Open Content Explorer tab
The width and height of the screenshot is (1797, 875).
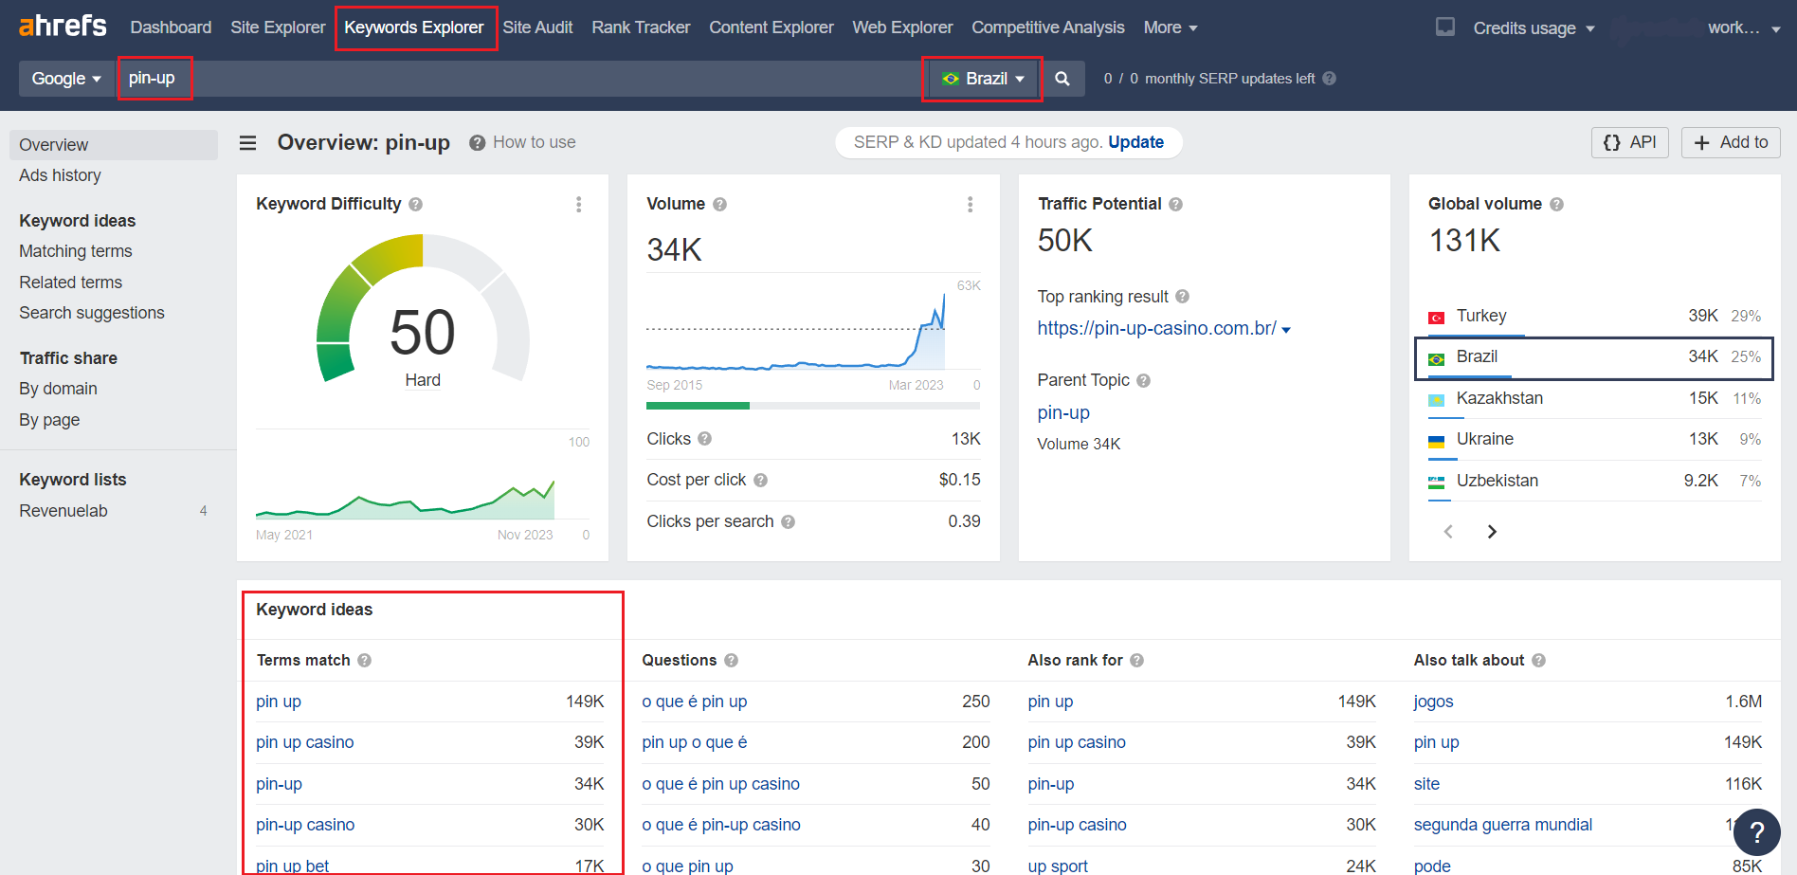pyautogui.click(x=771, y=27)
